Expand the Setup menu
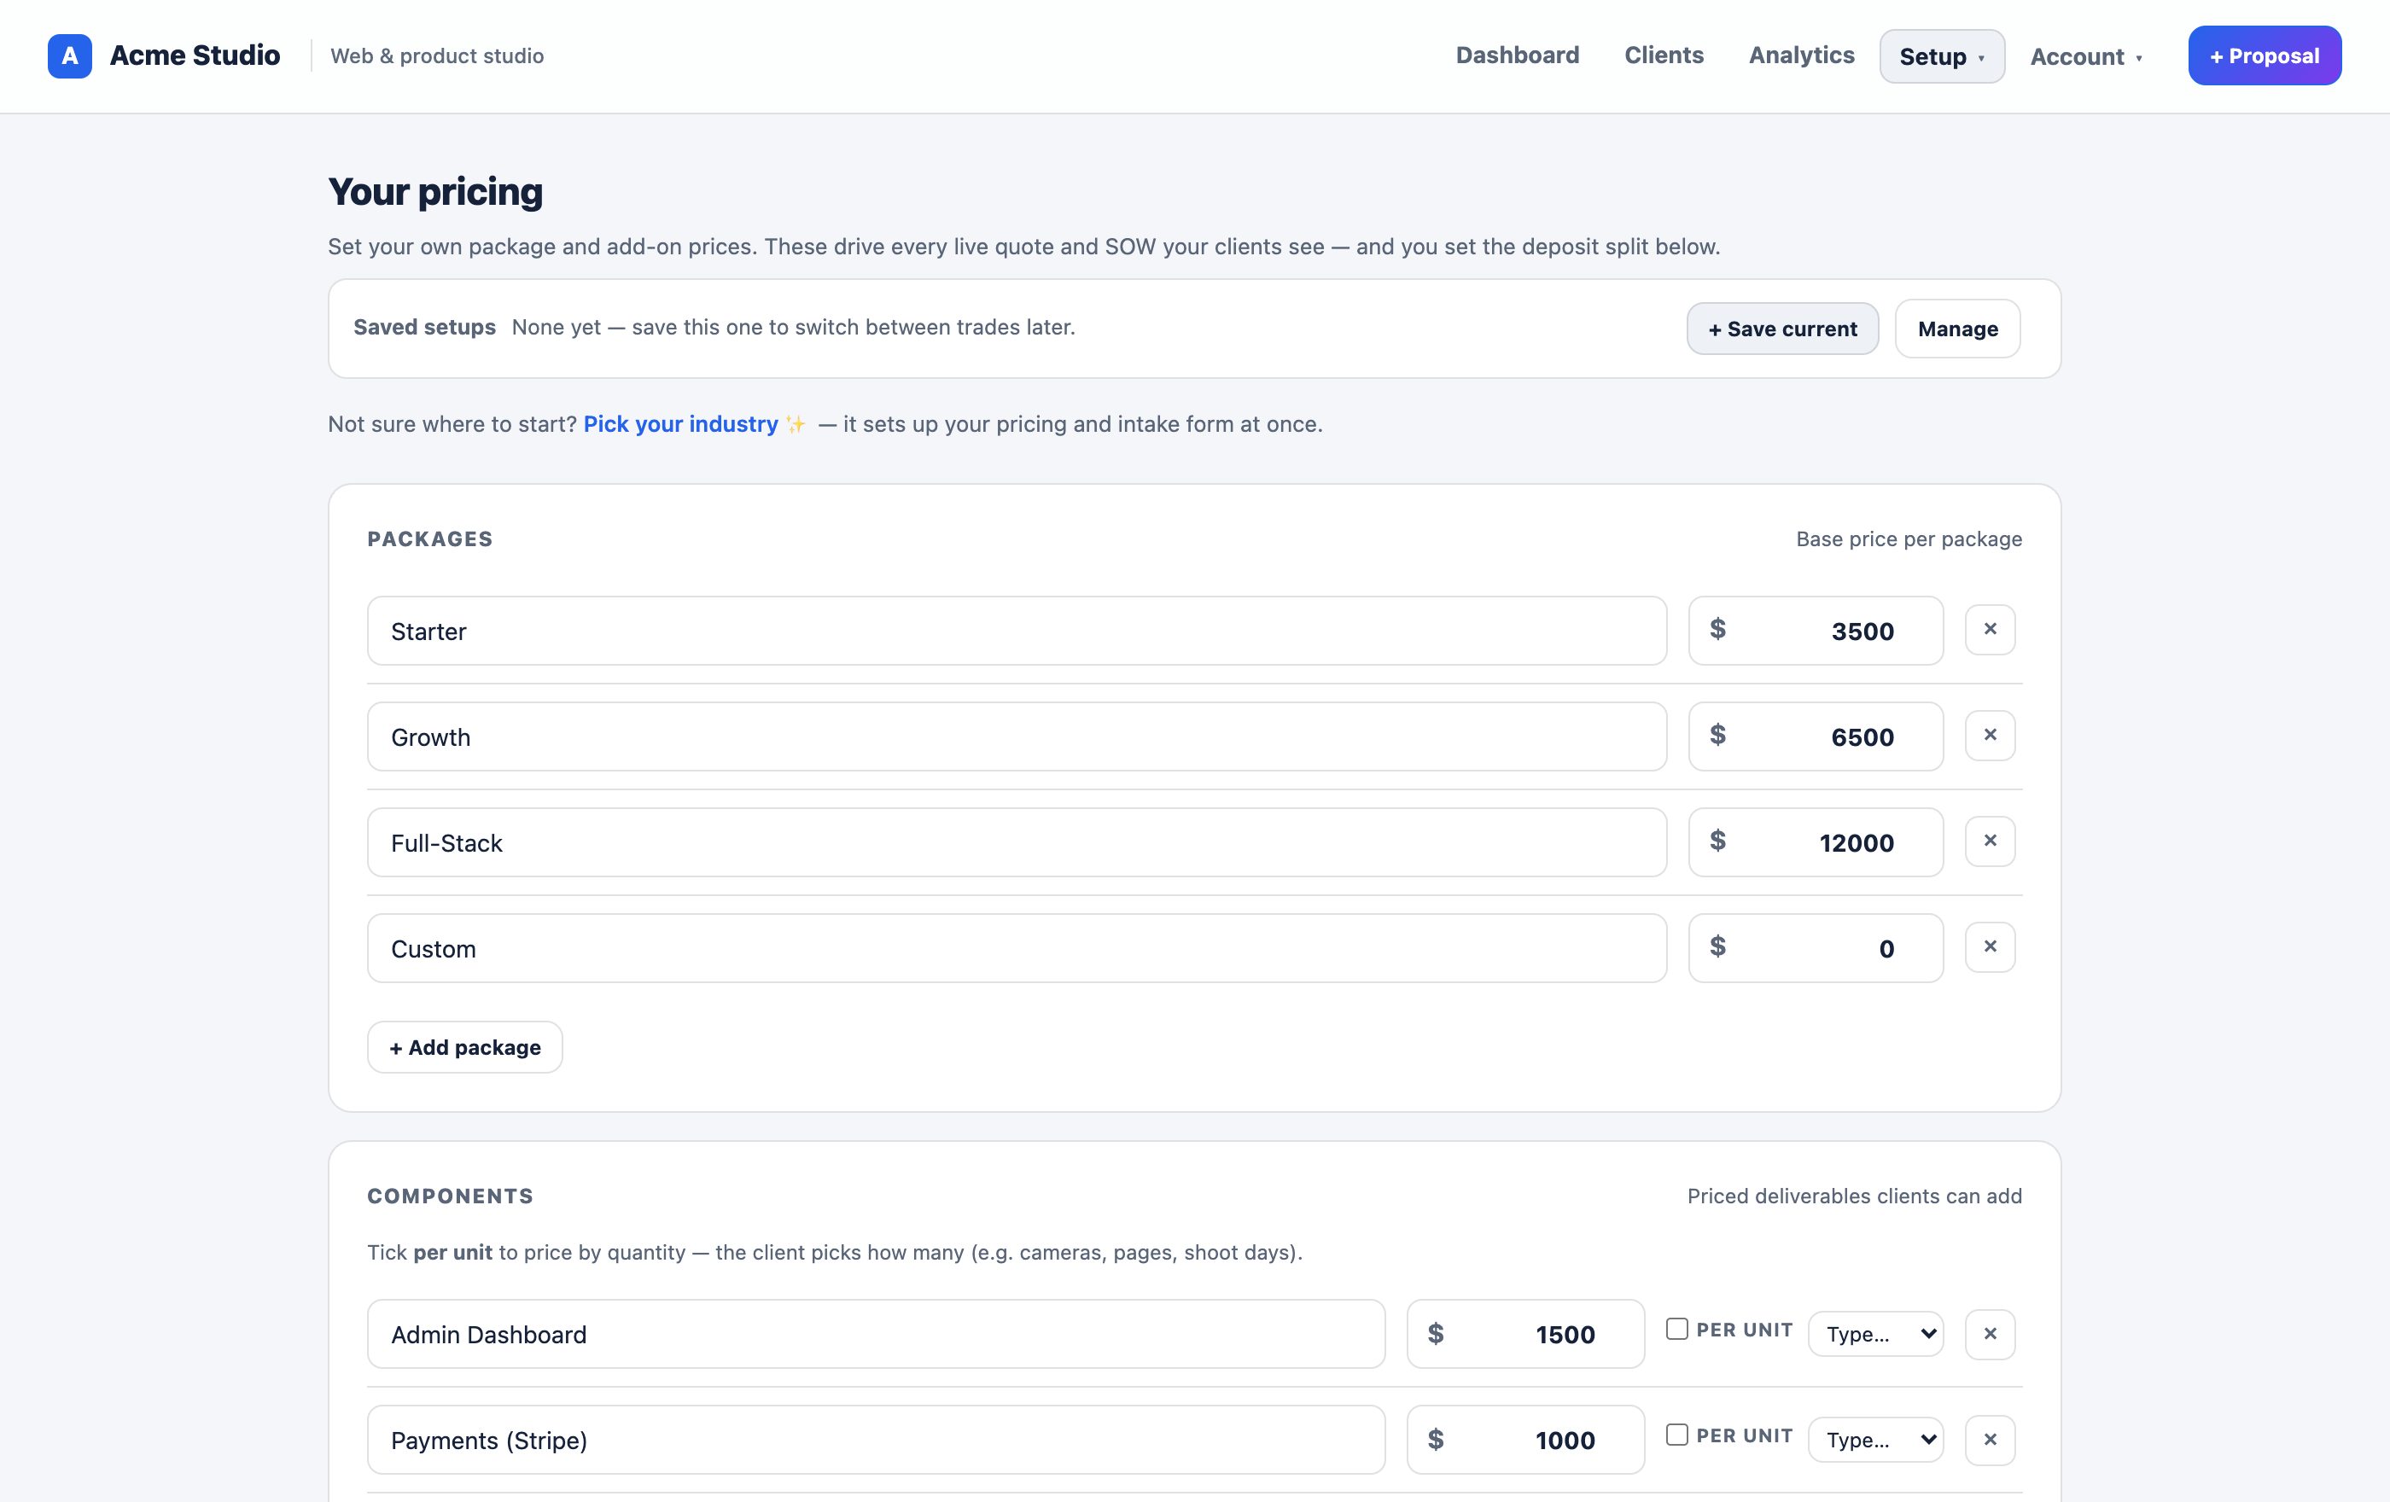Viewport: 2390px width, 1502px height. 1941,56
